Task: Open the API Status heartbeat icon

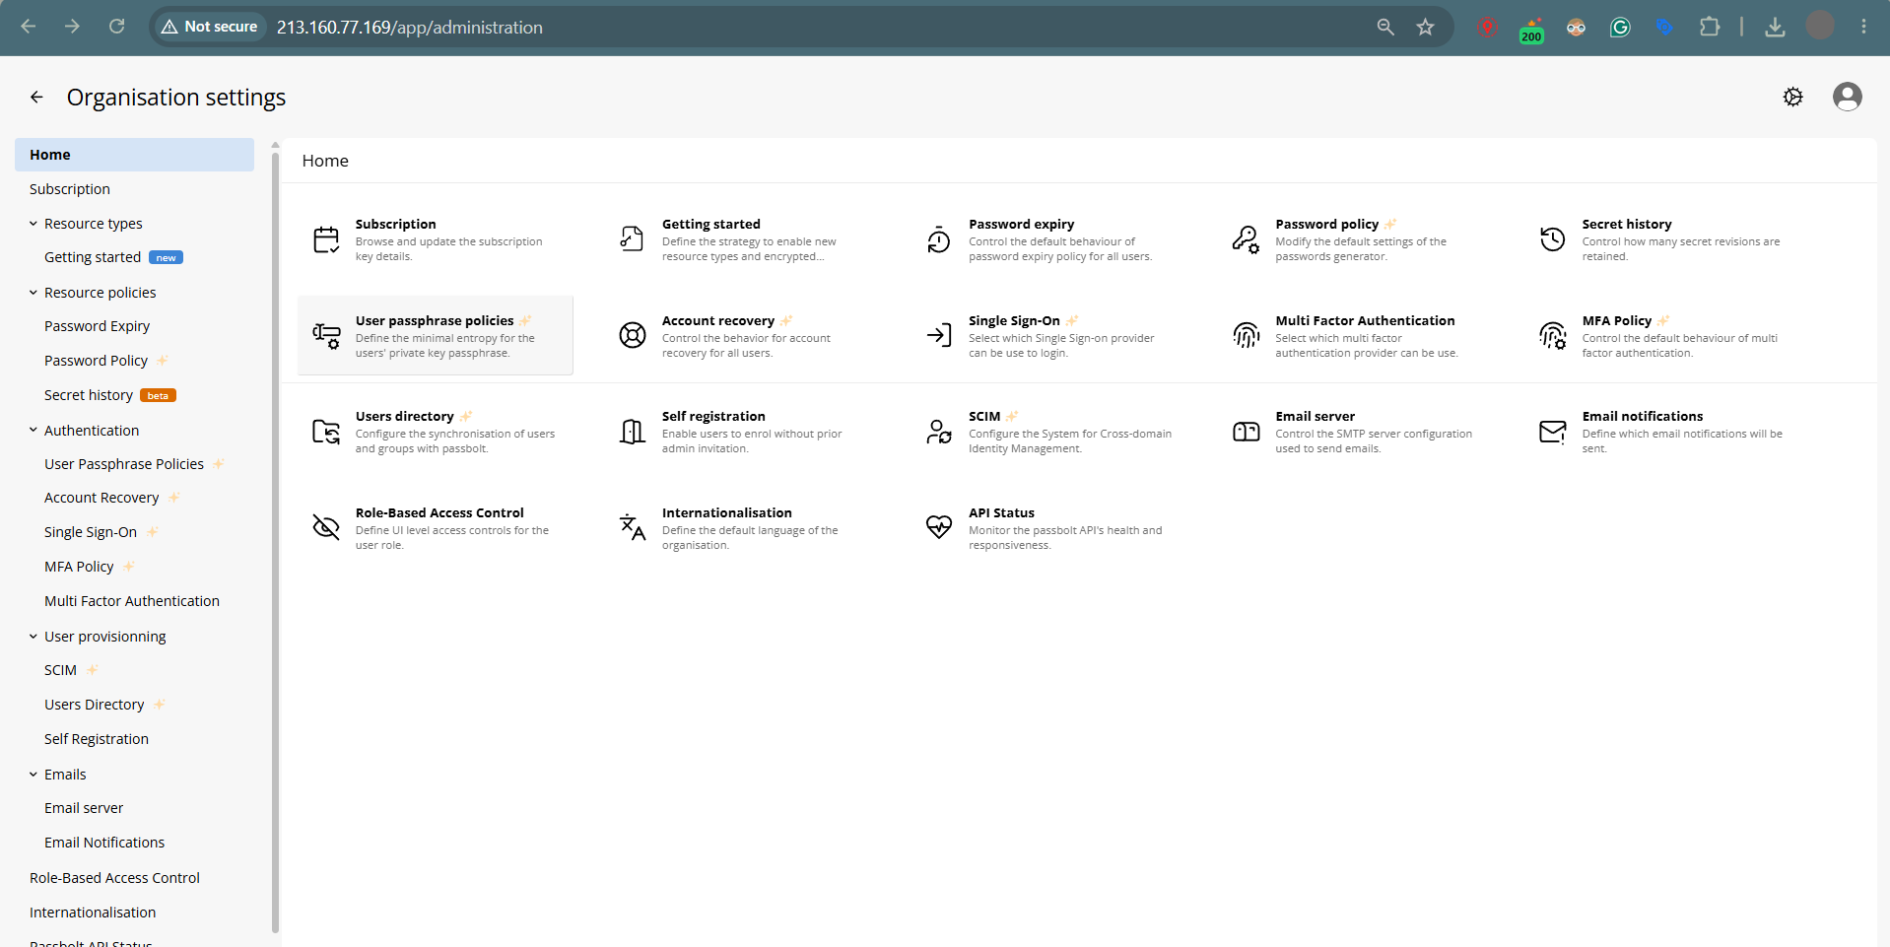Action: point(939,527)
